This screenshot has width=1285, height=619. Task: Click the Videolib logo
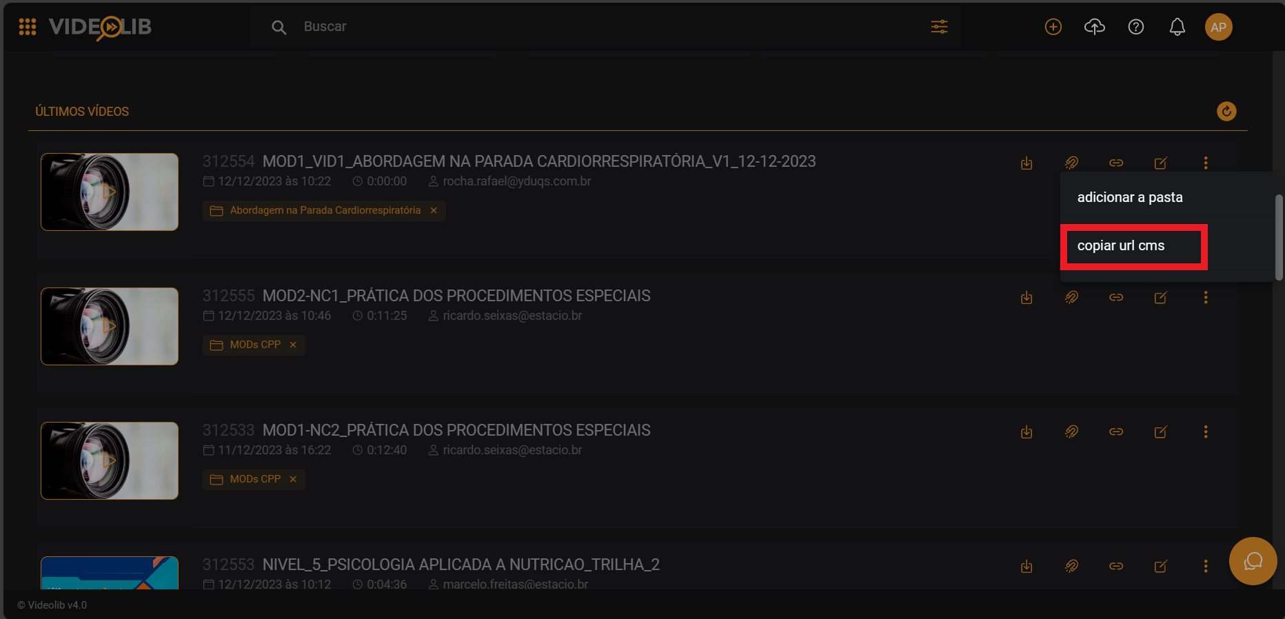point(100,28)
